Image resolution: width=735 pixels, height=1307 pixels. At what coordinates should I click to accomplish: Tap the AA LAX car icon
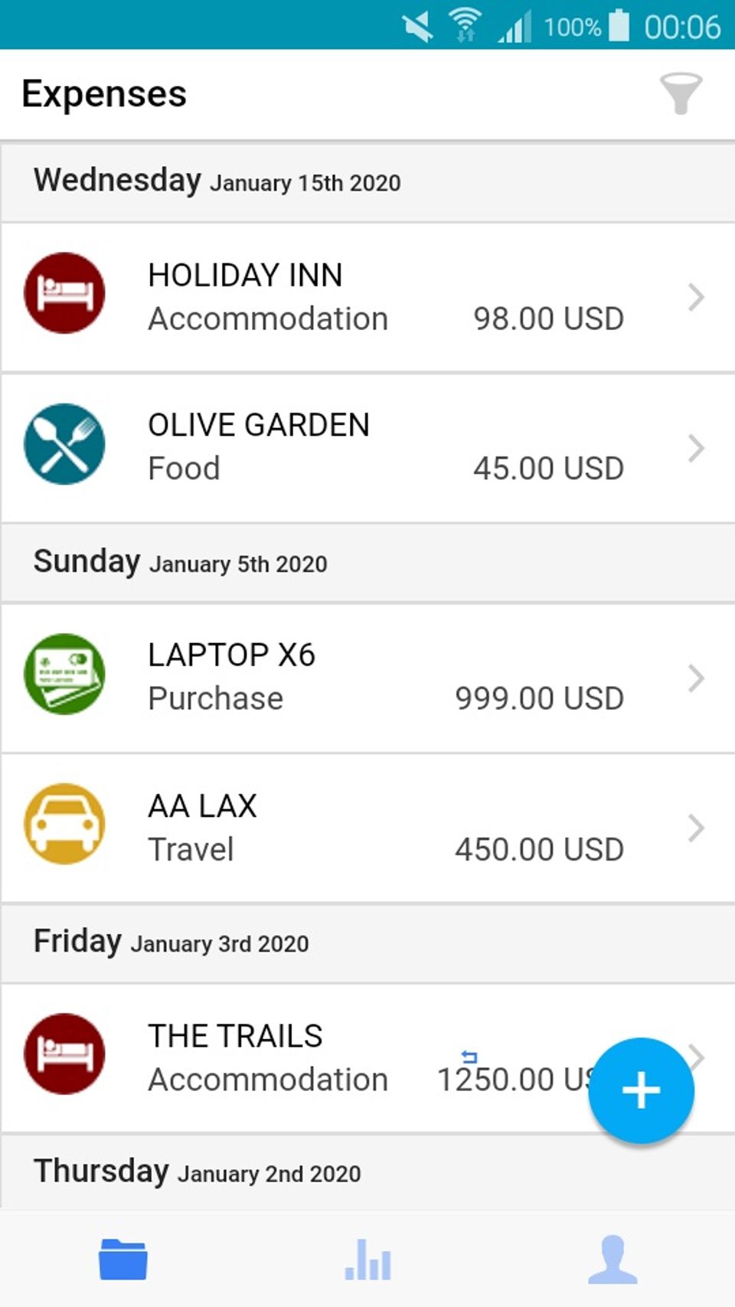click(x=64, y=825)
